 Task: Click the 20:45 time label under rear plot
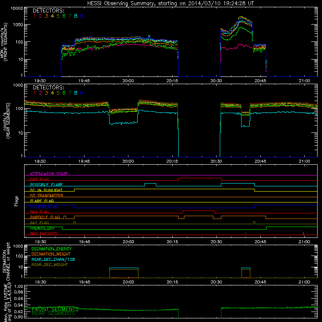click(x=260, y=161)
